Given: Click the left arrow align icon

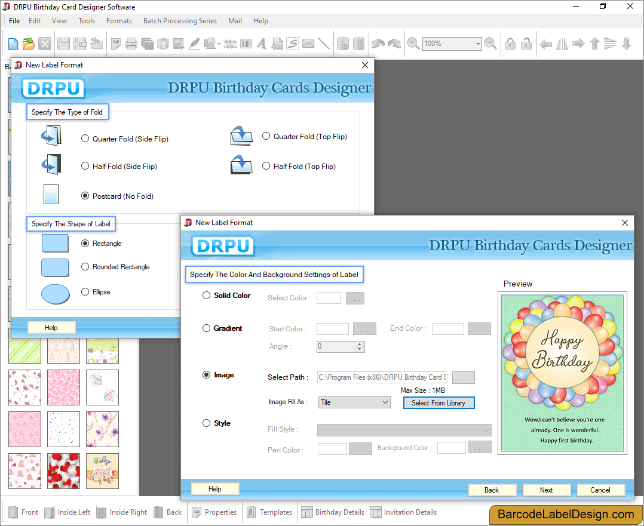Looking at the screenshot, I should 545,44.
